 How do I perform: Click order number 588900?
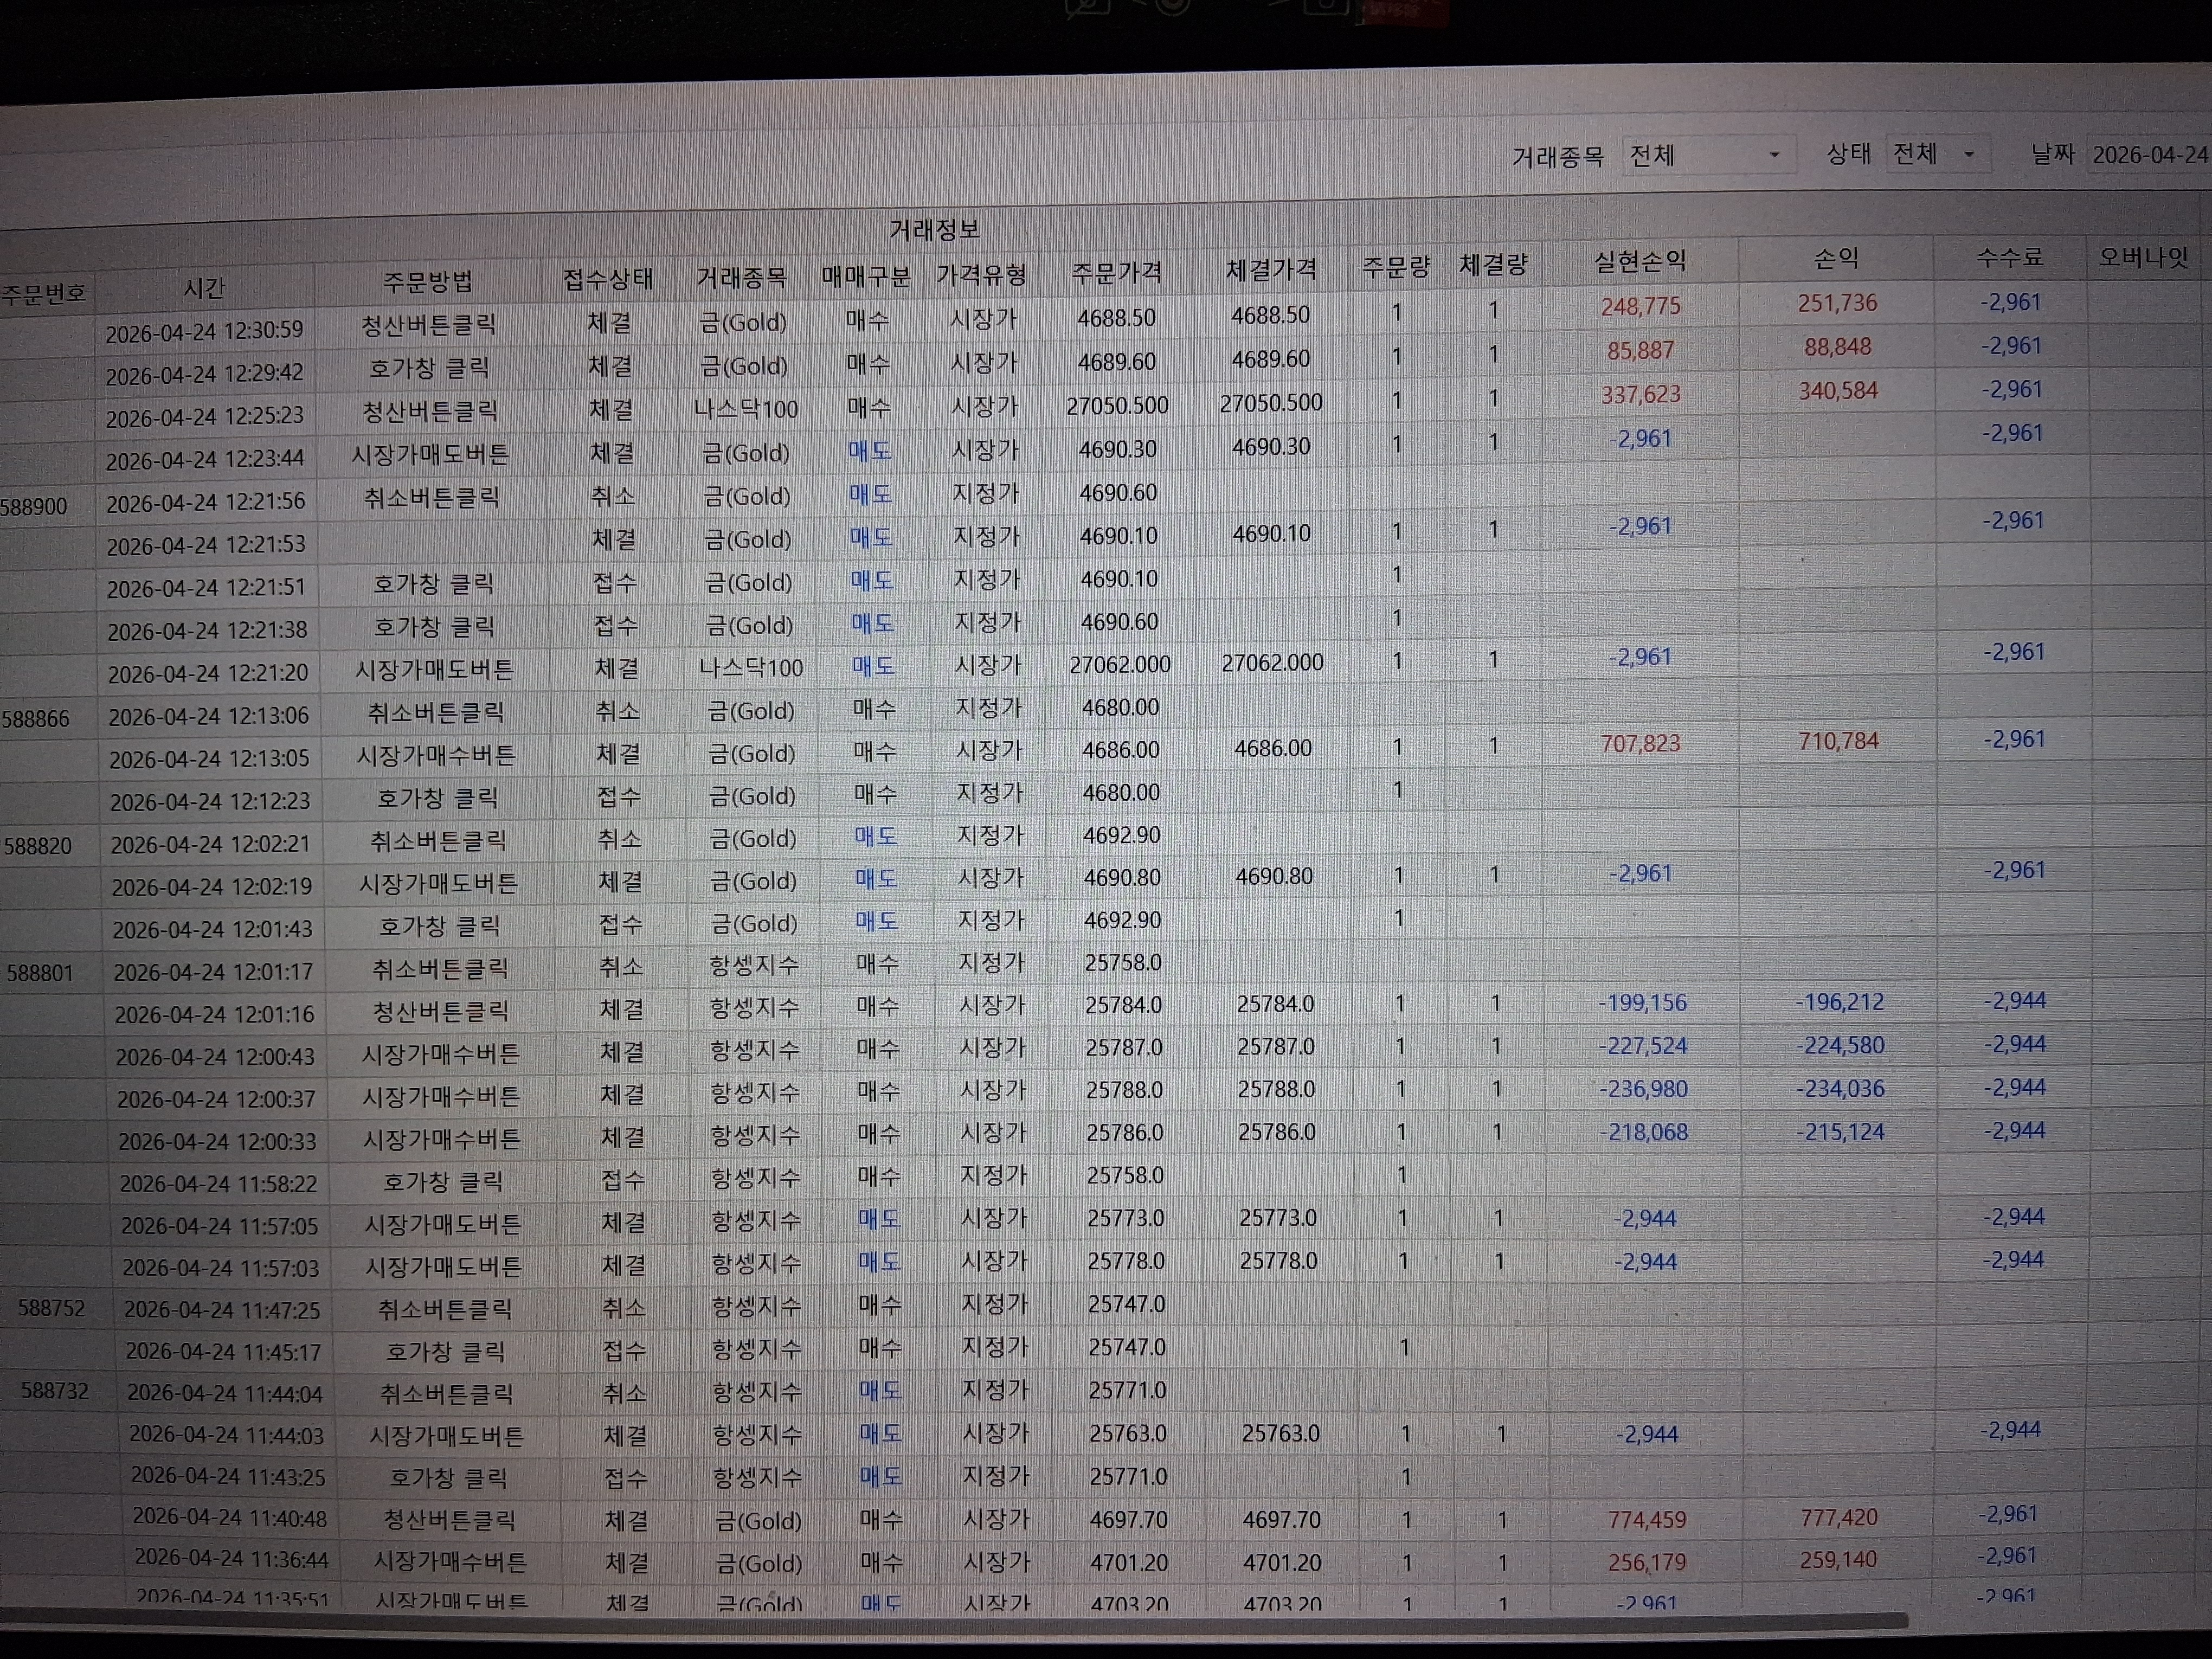(x=34, y=506)
